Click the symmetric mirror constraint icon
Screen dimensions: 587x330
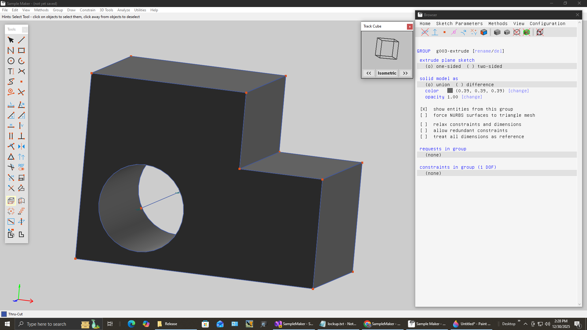(x=21, y=146)
